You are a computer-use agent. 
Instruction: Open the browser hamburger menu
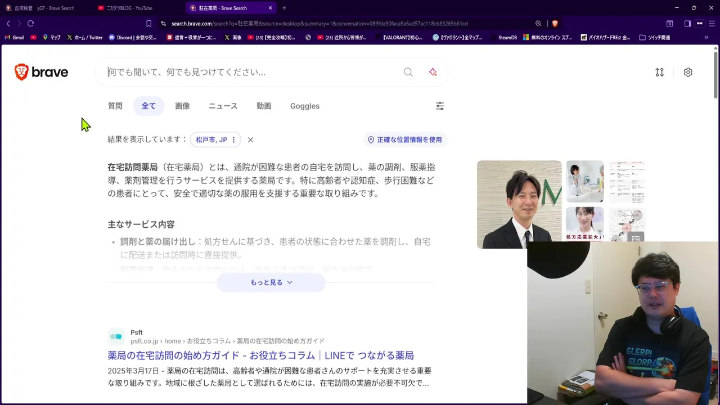pos(713,24)
